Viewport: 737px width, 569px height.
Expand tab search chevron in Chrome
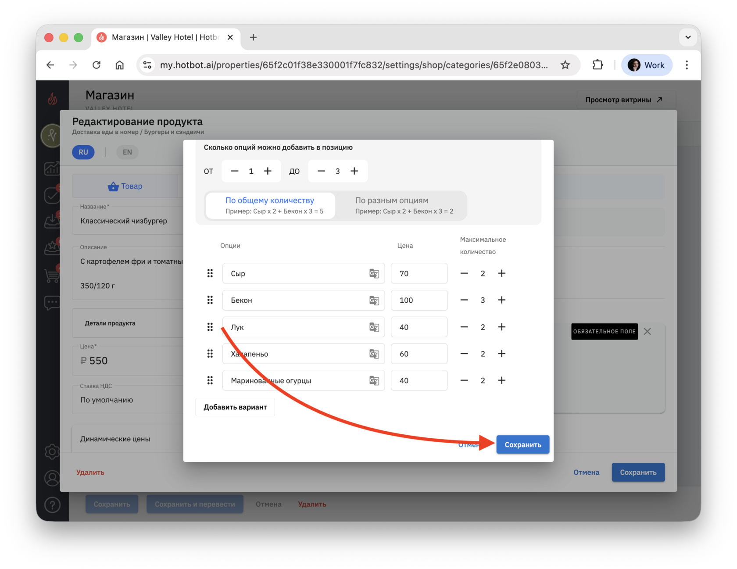[x=688, y=37]
